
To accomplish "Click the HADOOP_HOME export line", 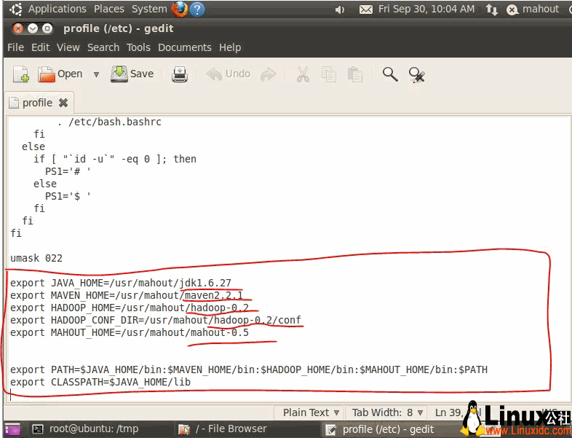I will coord(130,308).
